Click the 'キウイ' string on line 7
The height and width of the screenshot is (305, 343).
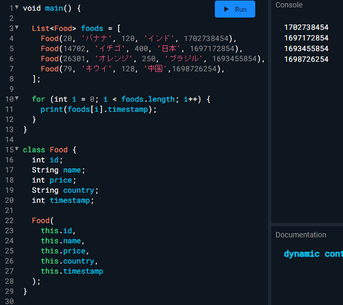[x=96, y=69]
